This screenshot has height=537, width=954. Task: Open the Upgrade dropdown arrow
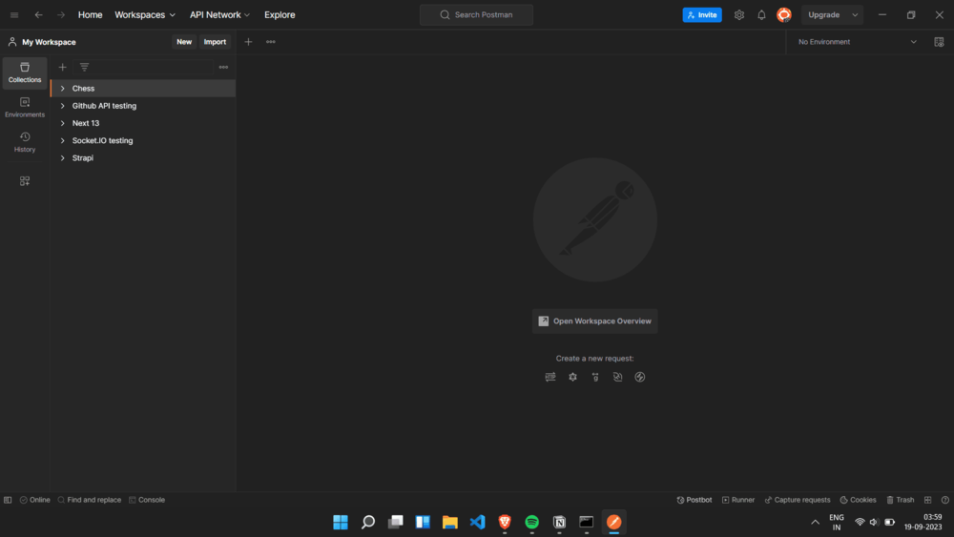click(855, 15)
